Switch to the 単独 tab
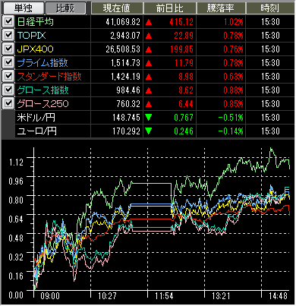The image size is (296, 306). pos(23,8)
